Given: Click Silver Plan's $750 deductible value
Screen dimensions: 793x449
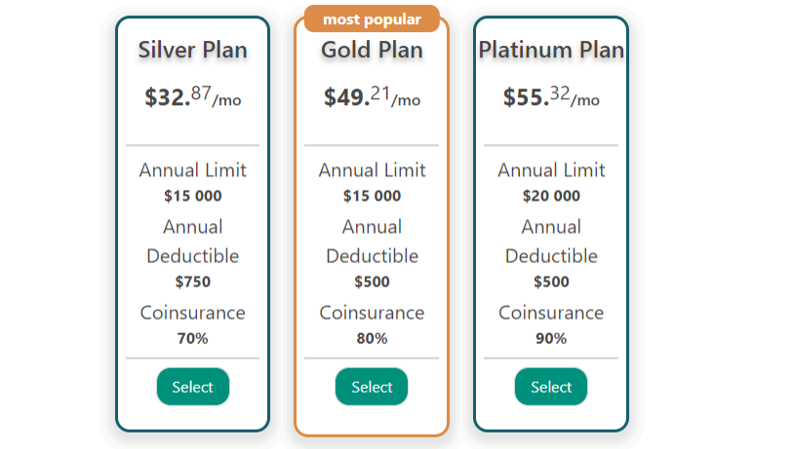Looking at the screenshot, I should point(192,282).
